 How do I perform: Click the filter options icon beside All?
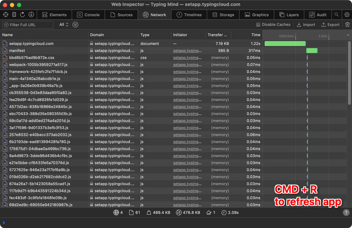click(x=75, y=25)
